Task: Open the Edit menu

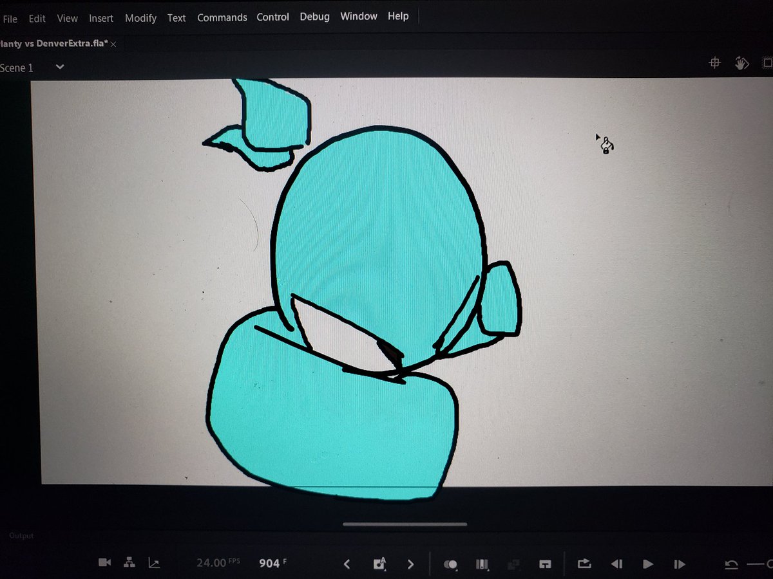Action: point(37,18)
